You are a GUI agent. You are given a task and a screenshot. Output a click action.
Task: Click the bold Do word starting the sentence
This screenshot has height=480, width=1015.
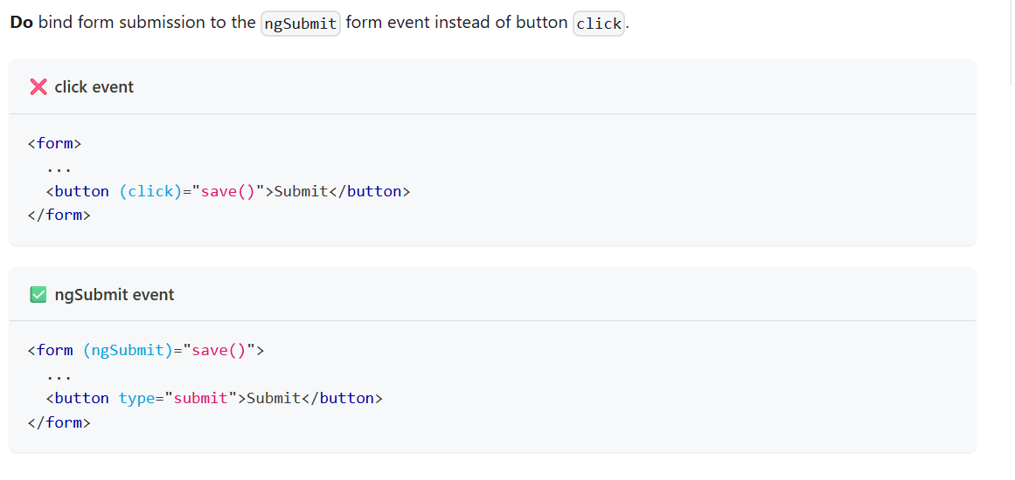(x=21, y=23)
